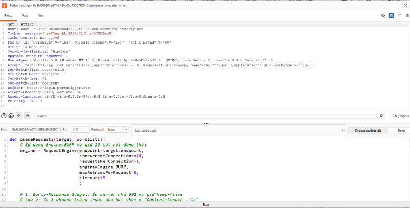Open search settings gear icon

(x=11, y=116)
